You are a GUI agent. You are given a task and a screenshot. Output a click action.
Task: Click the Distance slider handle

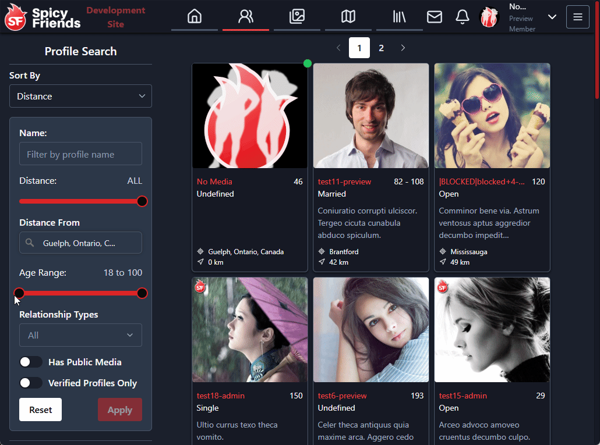[x=142, y=201]
